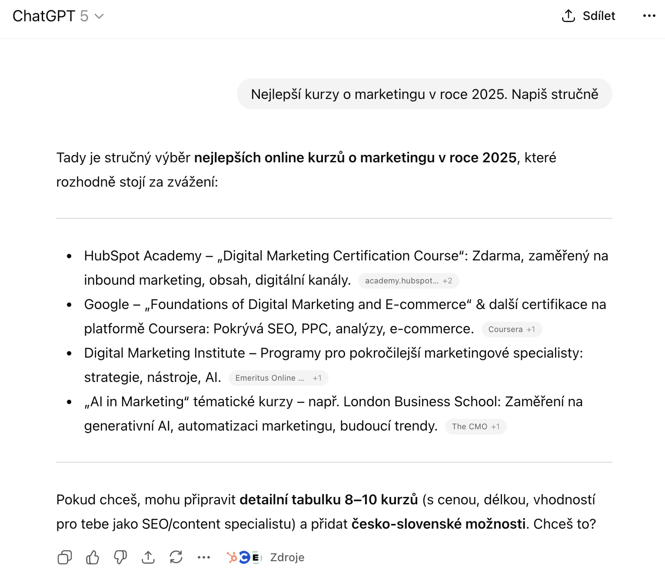The width and height of the screenshot is (665, 579).
Task: Open more actions below the response
Action: (x=204, y=557)
